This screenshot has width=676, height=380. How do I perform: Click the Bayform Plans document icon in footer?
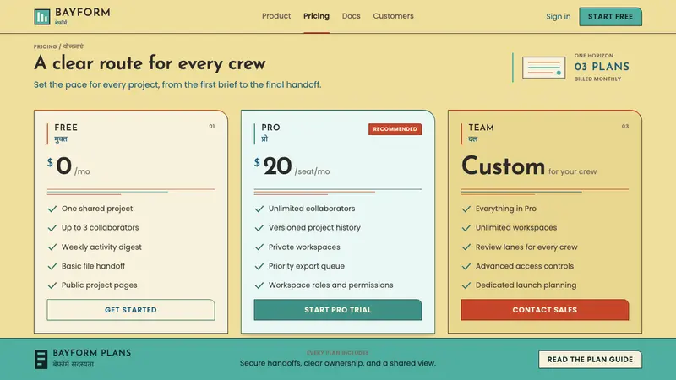pyautogui.click(x=41, y=359)
